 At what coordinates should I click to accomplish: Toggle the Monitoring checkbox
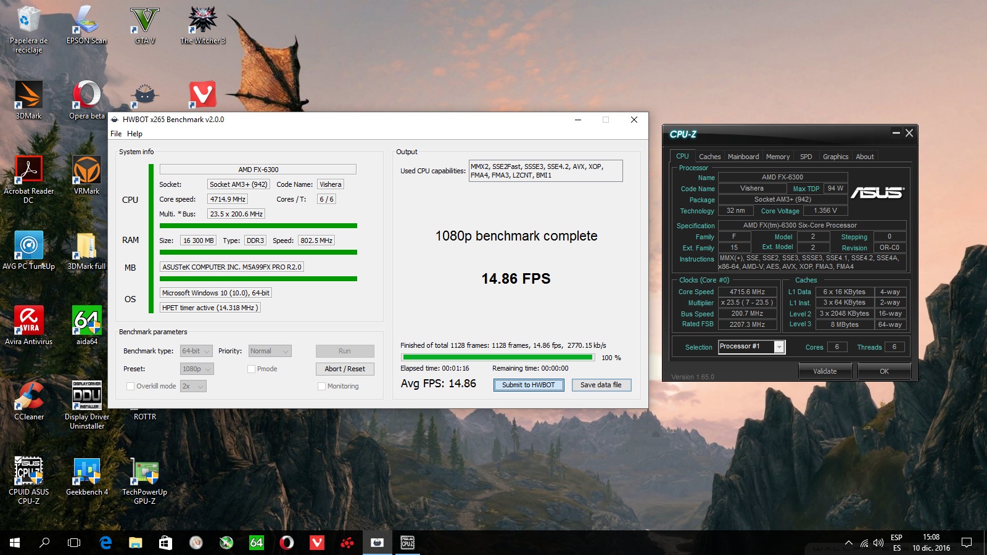(321, 386)
